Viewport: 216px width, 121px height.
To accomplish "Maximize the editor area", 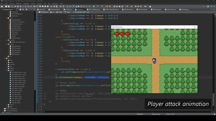I will (214, 9).
